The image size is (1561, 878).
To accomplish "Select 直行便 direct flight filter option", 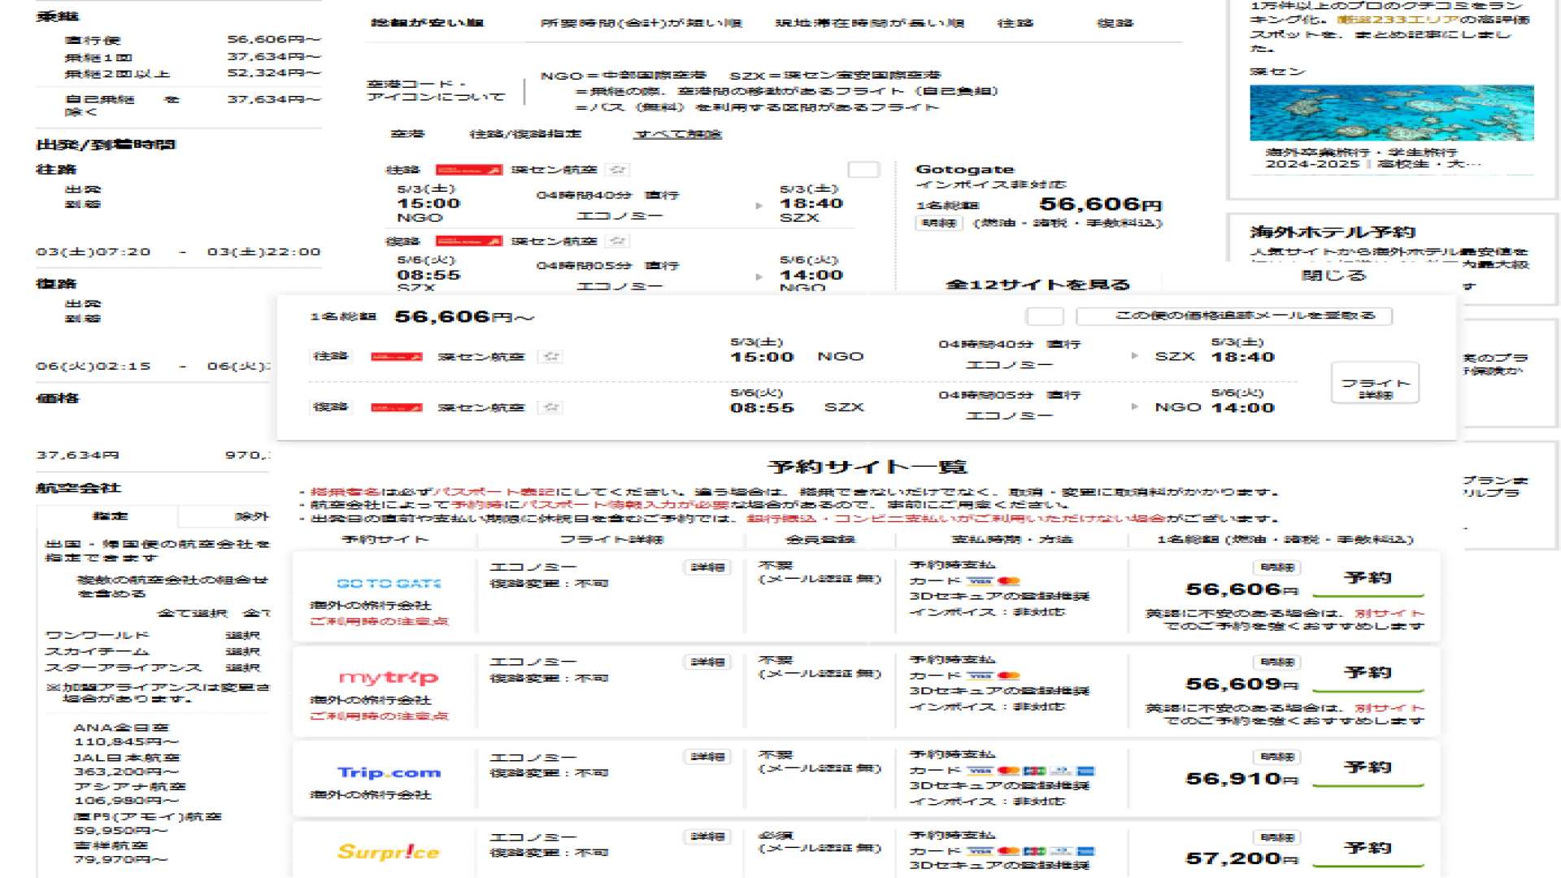I will click(93, 40).
